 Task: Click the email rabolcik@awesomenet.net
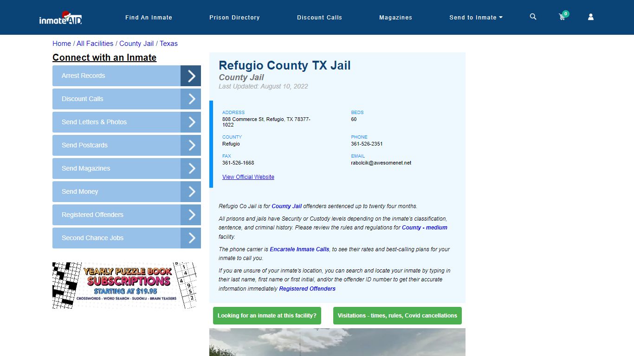click(x=381, y=163)
